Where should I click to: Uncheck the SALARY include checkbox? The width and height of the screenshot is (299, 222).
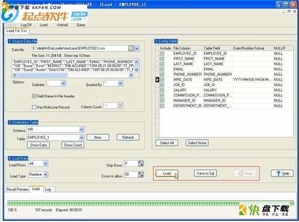point(162,90)
